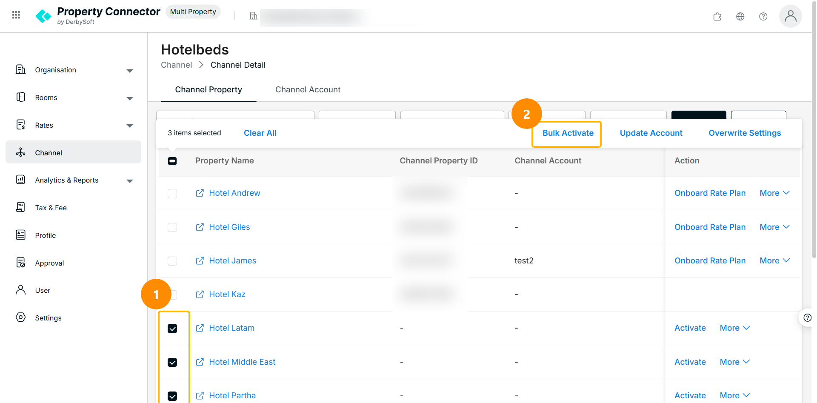Click the Organisation sidebar icon
Screen dimensions: 817x403
click(20, 69)
